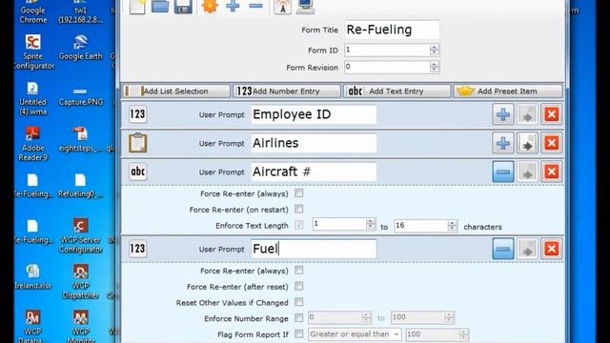The height and width of the screenshot is (343, 610).
Task: Delete the Employee ID item with red X
Action: pyautogui.click(x=551, y=114)
